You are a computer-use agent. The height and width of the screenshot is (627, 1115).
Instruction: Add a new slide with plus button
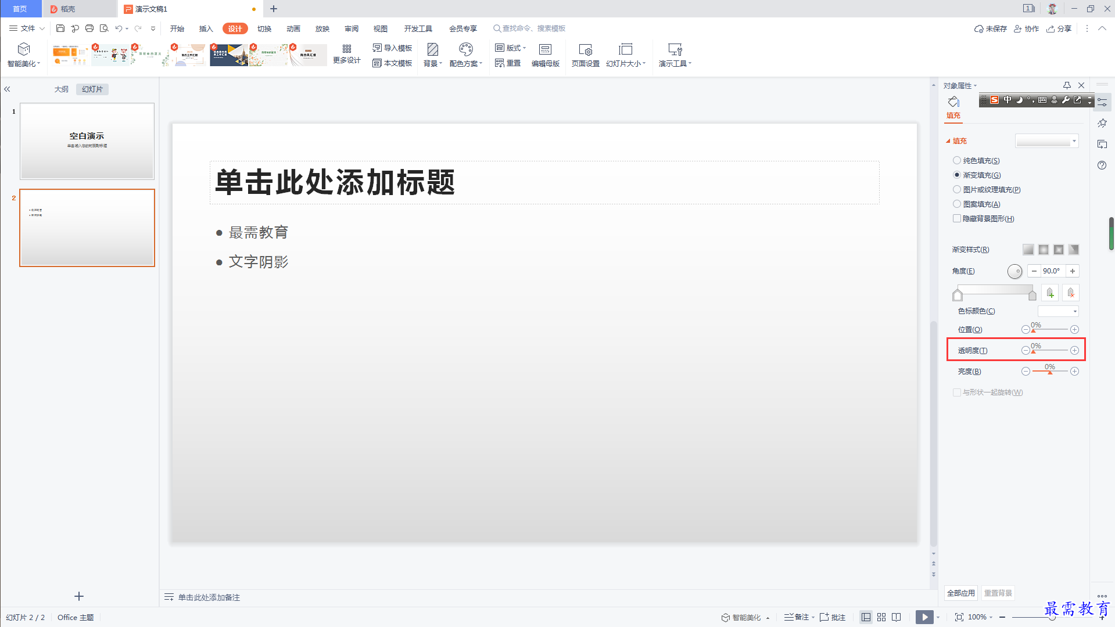tap(79, 596)
